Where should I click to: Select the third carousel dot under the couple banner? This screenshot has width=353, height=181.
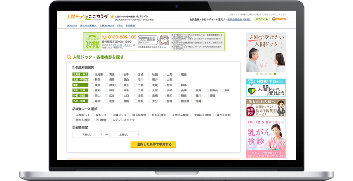coord(266,74)
